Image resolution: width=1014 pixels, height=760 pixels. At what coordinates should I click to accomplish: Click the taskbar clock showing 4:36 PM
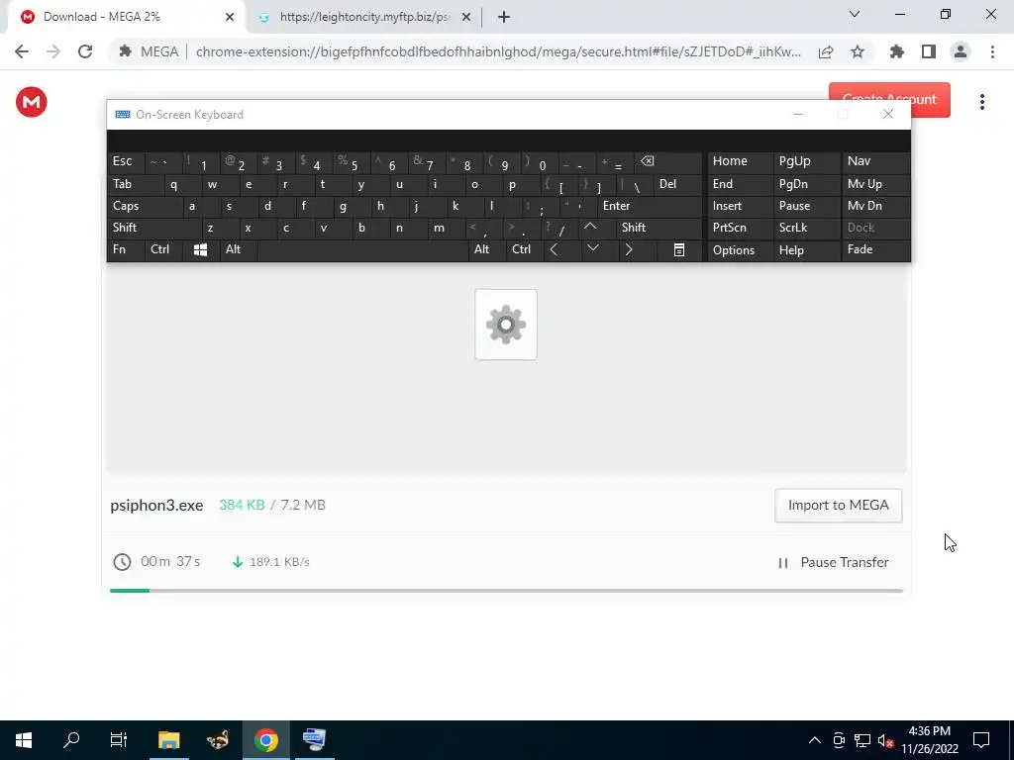[929, 740]
